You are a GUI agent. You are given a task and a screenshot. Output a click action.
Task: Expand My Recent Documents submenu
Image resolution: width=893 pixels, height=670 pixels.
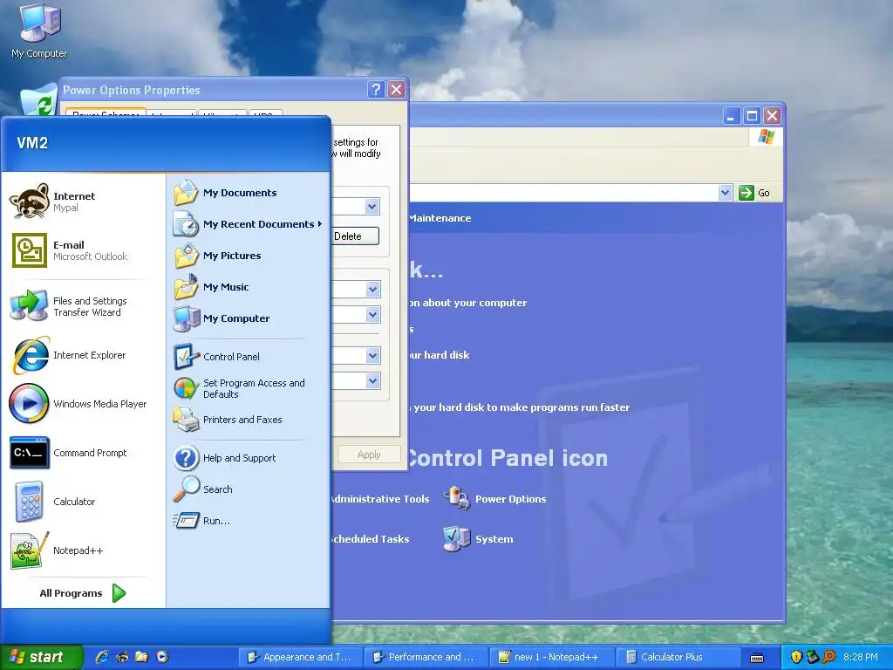tap(248, 224)
